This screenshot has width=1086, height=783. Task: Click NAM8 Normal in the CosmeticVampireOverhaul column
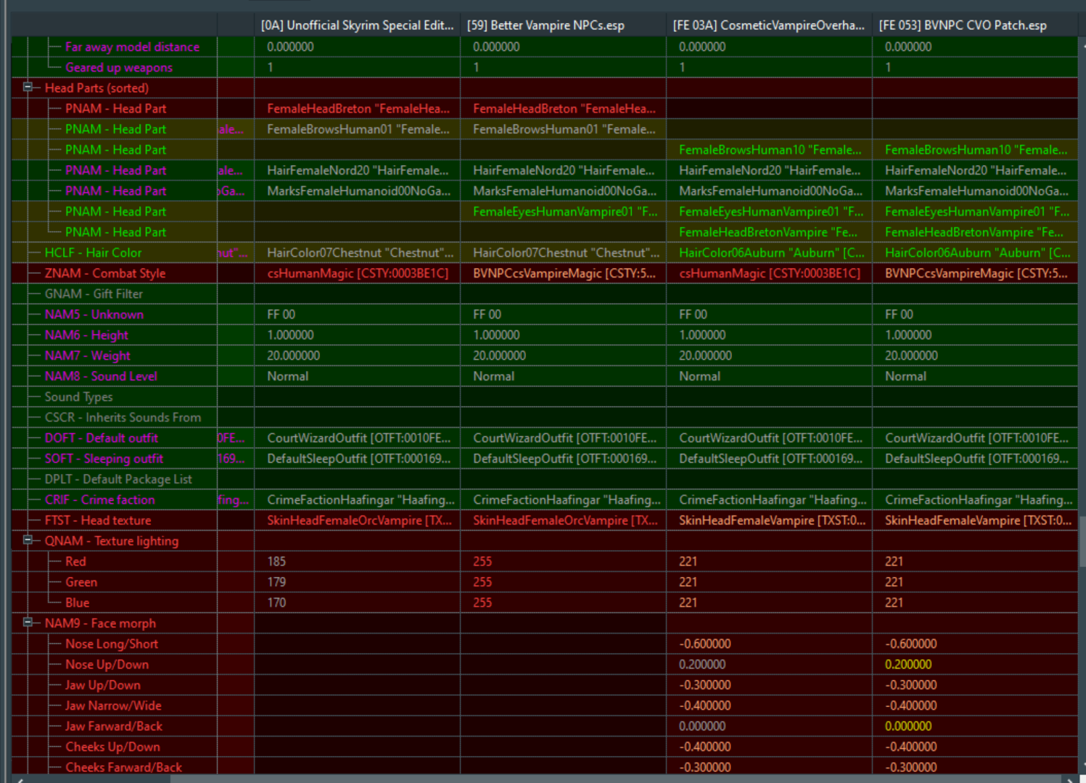tap(699, 376)
